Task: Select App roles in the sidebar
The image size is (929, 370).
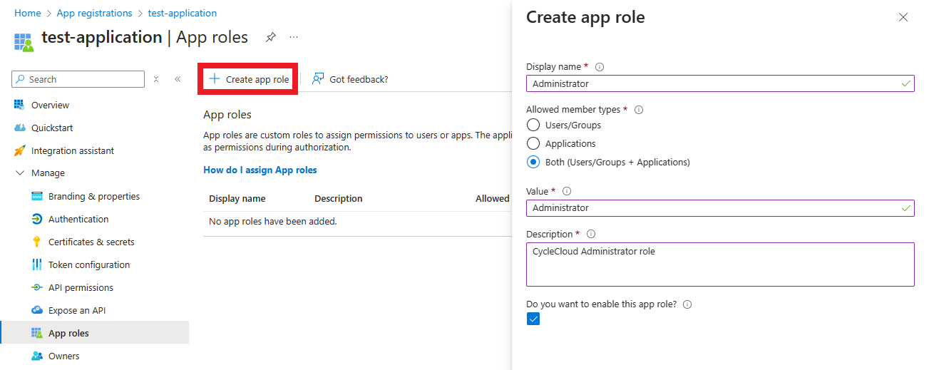Action: point(94,333)
